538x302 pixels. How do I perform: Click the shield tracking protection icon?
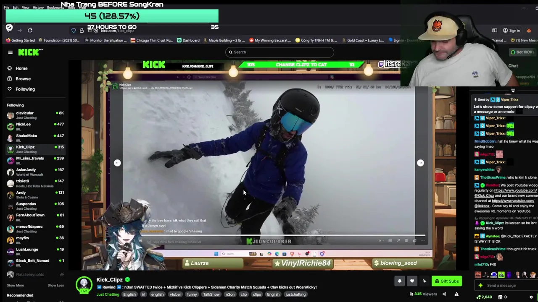pos(74,30)
